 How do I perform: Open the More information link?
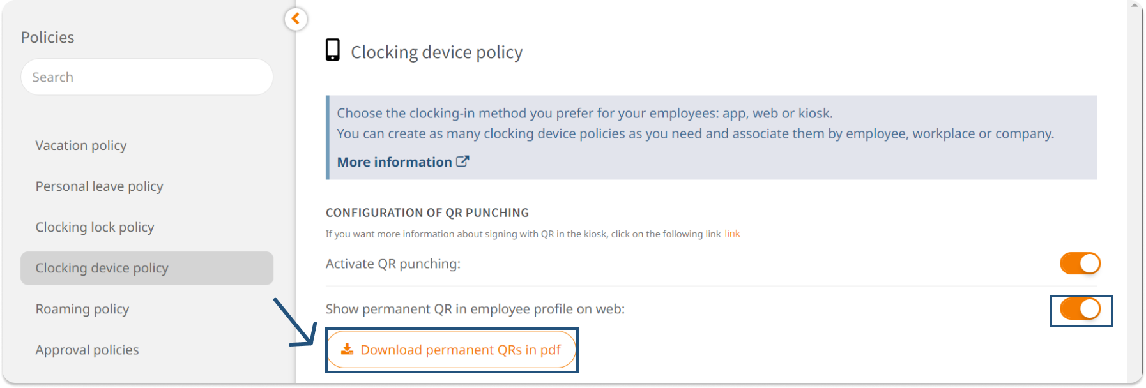click(x=394, y=162)
